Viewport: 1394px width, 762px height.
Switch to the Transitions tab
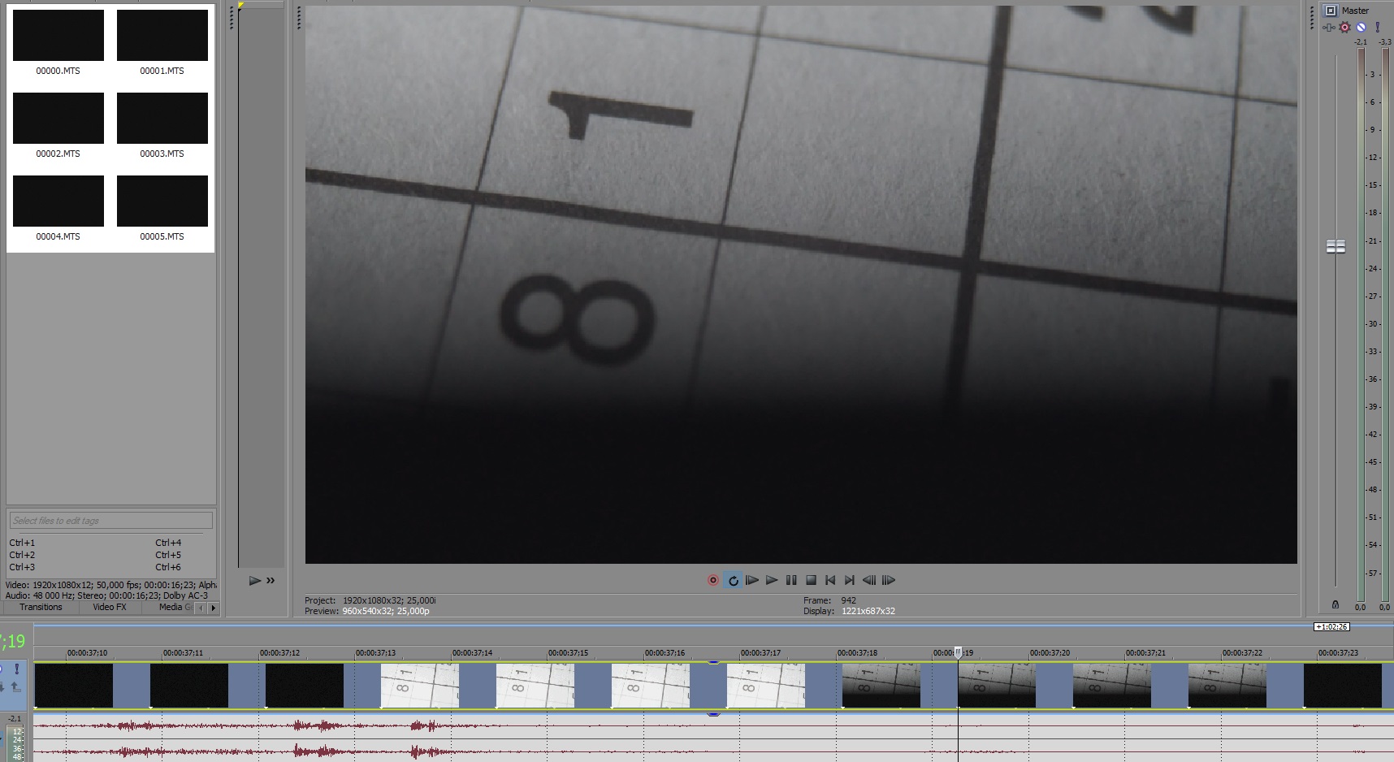41,607
